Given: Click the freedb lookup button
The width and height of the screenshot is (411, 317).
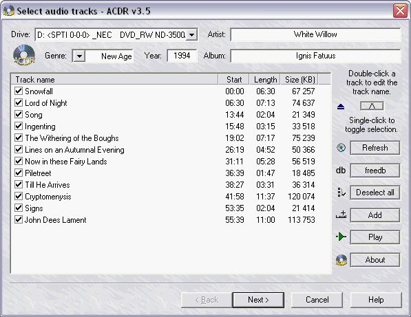Looking at the screenshot, I should [x=375, y=171].
